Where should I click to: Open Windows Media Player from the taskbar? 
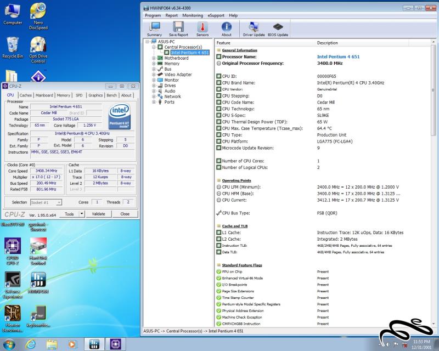click(x=72, y=344)
